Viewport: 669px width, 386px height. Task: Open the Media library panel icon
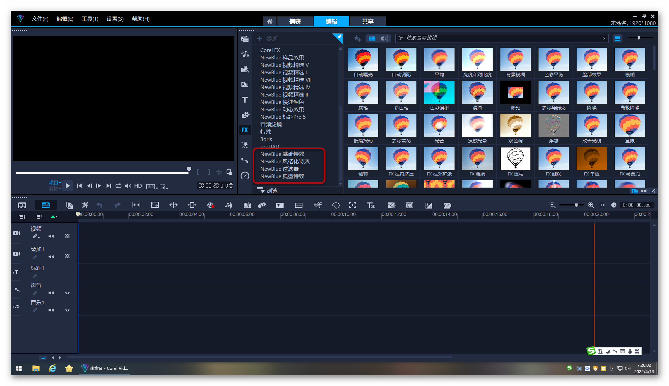click(x=245, y=39)
